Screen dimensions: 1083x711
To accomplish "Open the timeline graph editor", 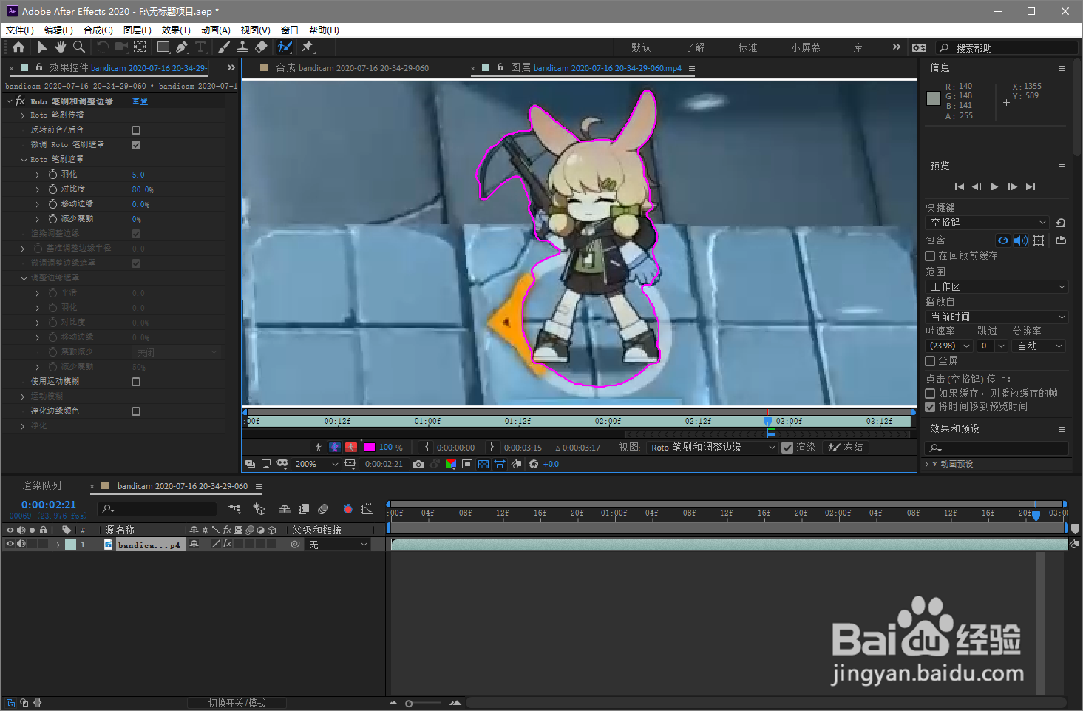I will click(367, 508).
